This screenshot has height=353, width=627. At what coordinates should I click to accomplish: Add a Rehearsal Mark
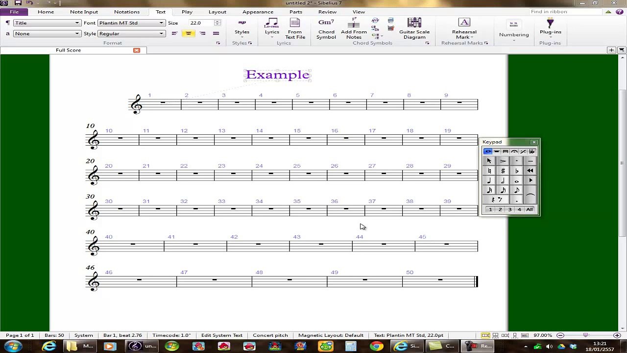point(464,28)
